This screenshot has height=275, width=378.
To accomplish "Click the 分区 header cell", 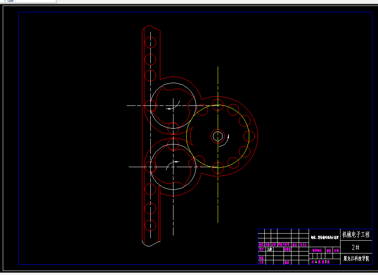I will coord(274,245).
